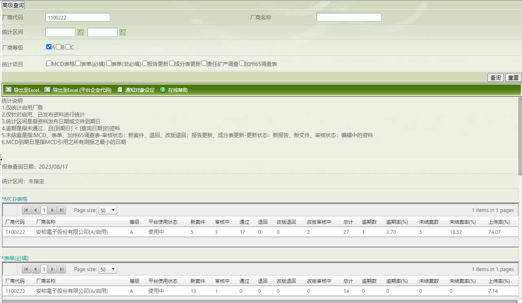Open 在线帮助 from the toolbar
Image resolution: width=522 pixels, height=303 pixels.
178,90
